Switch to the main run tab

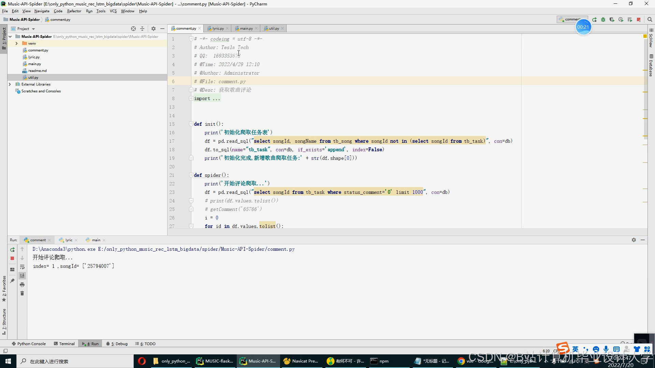pos(96,240)
